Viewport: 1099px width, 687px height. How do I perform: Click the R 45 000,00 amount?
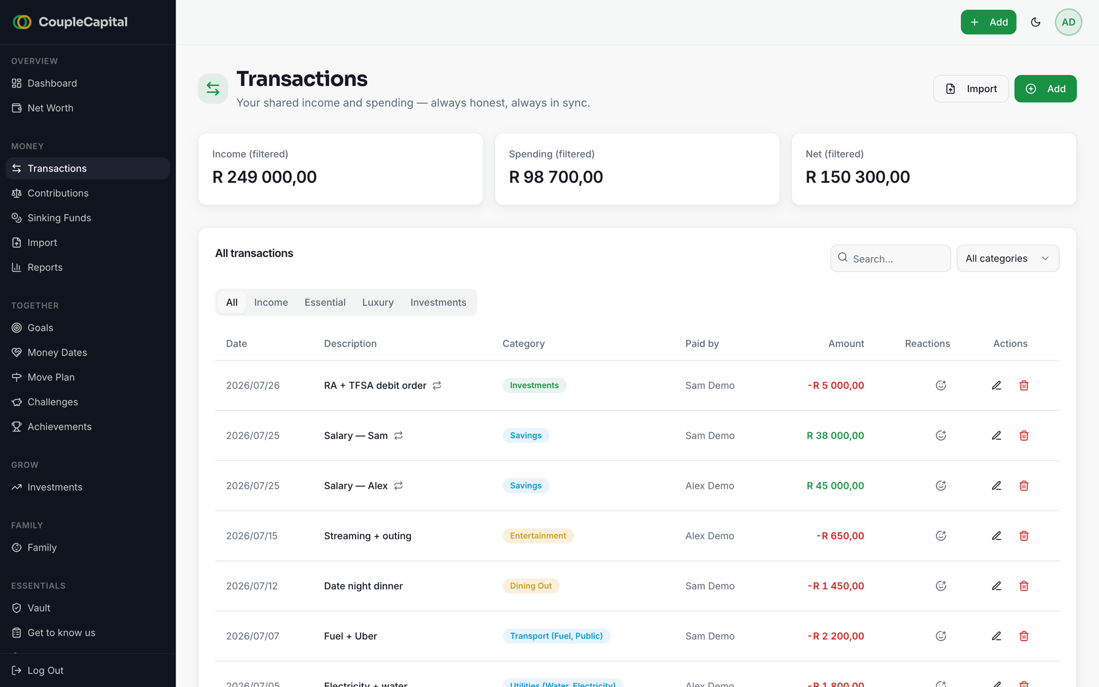[835, 485]
